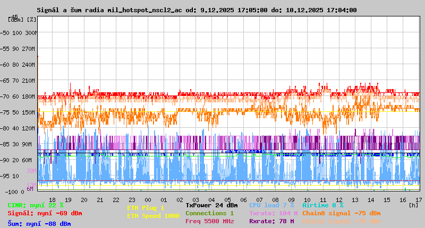Click the blue Šum legend label
Viewport: 425px width, 228px height.
point(39,224)
